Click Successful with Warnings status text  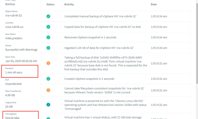point(21,50)
